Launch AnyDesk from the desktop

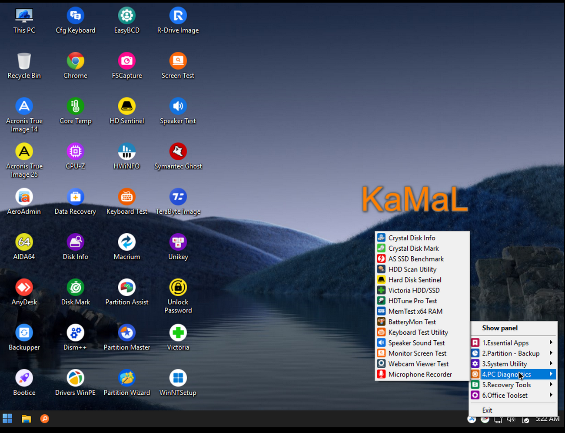24,293
